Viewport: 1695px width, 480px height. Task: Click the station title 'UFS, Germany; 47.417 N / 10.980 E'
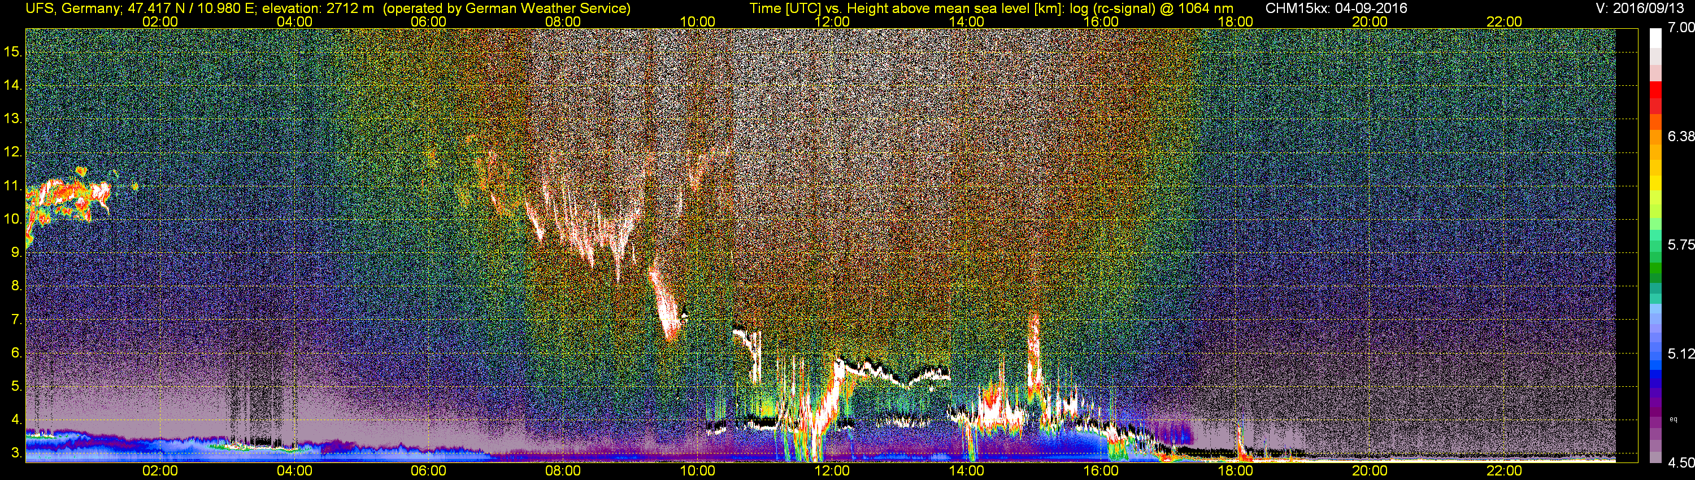pyautogui.click(x=140, y=8)
